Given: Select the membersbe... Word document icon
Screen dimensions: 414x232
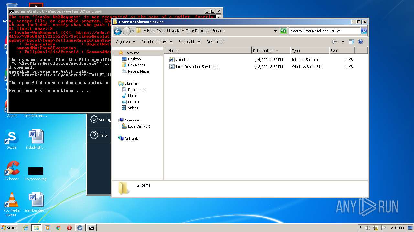Looking at the screenshot, I should (36, 202).
